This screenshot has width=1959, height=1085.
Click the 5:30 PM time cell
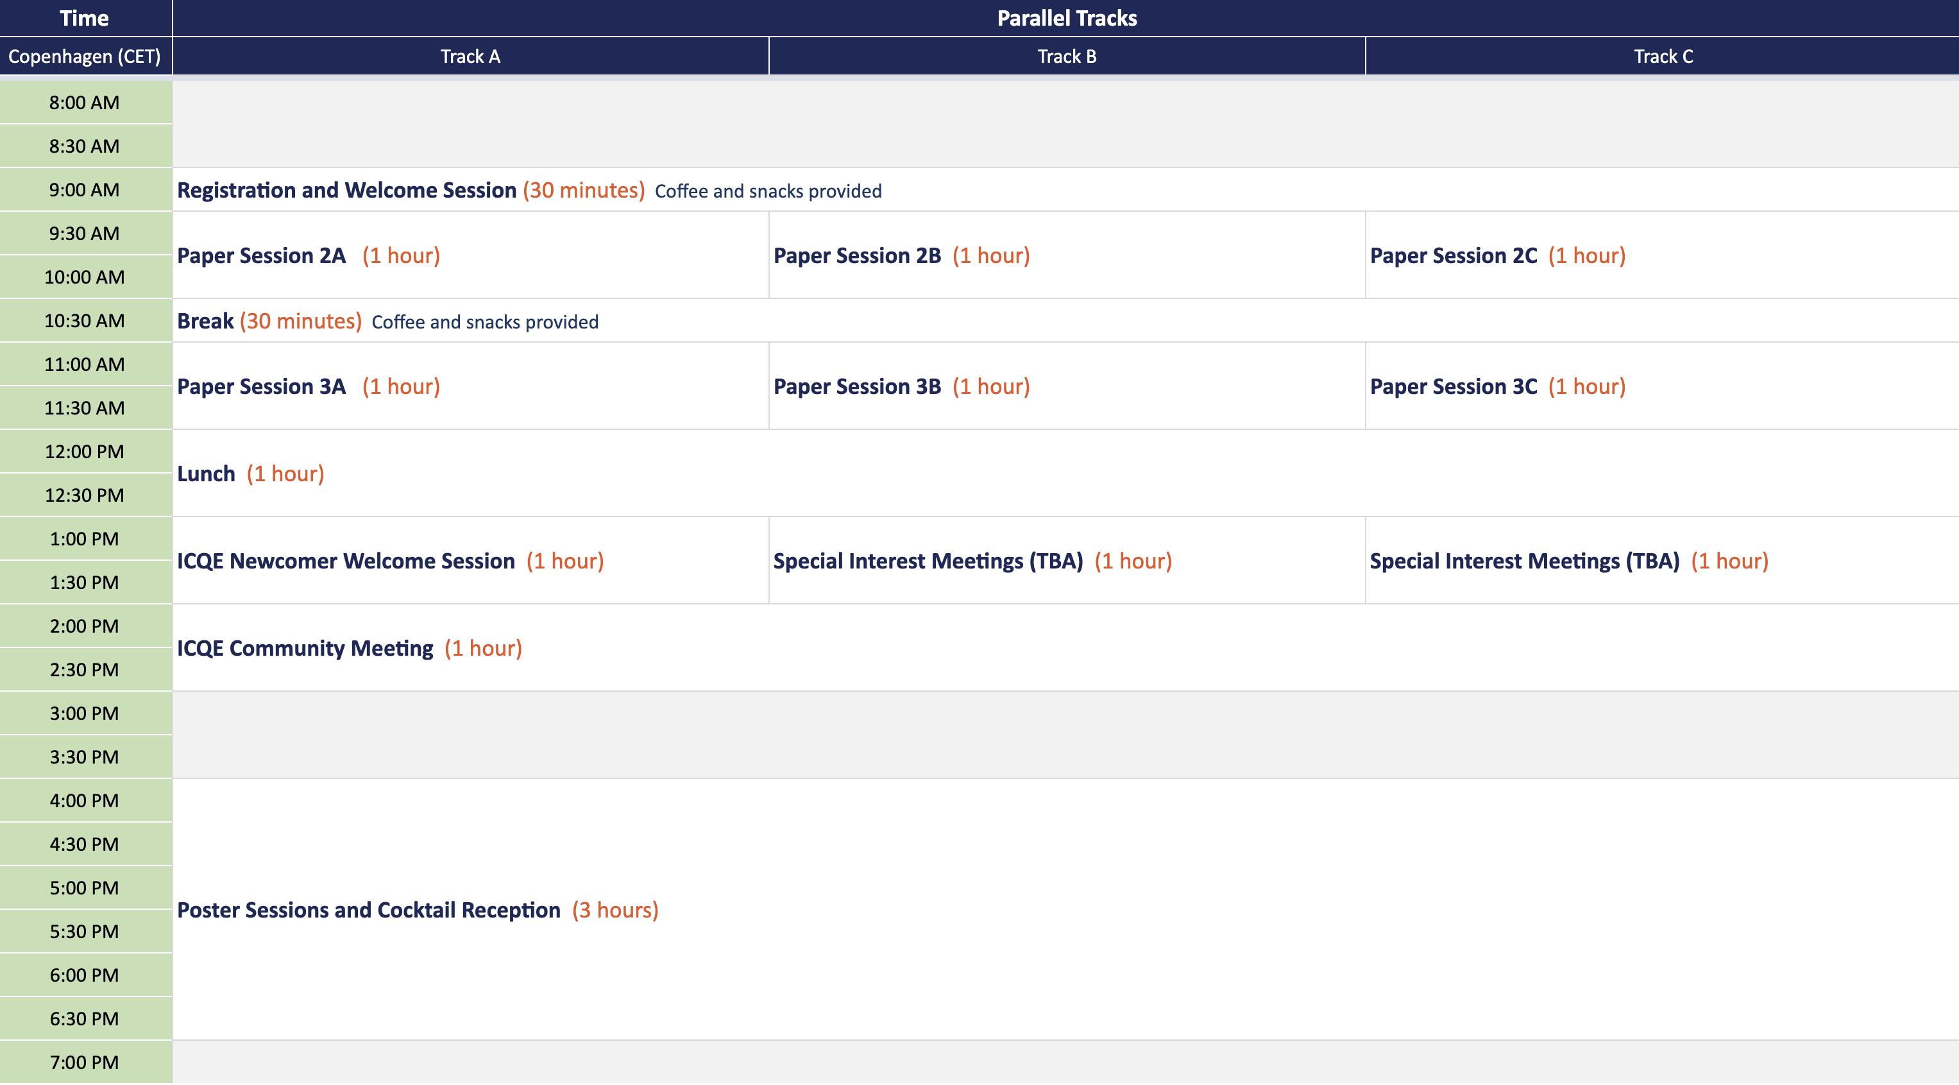[x=85, y=931]
